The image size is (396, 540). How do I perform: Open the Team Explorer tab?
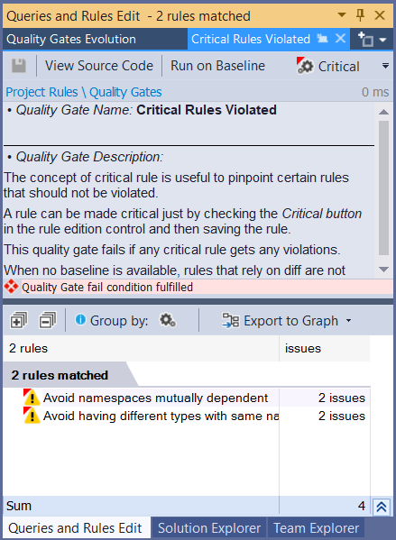click(x=316, y=528)
